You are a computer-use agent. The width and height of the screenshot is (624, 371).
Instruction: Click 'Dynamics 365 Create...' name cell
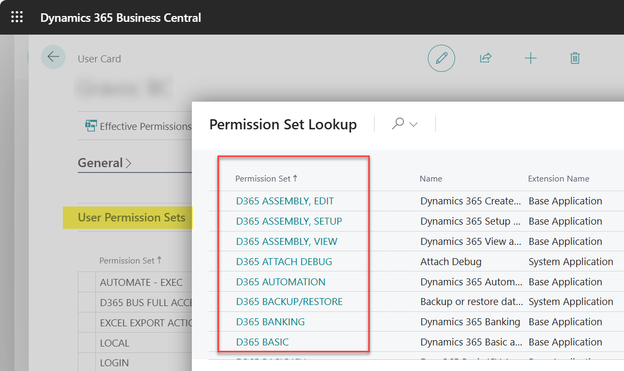tap(471, 201)
